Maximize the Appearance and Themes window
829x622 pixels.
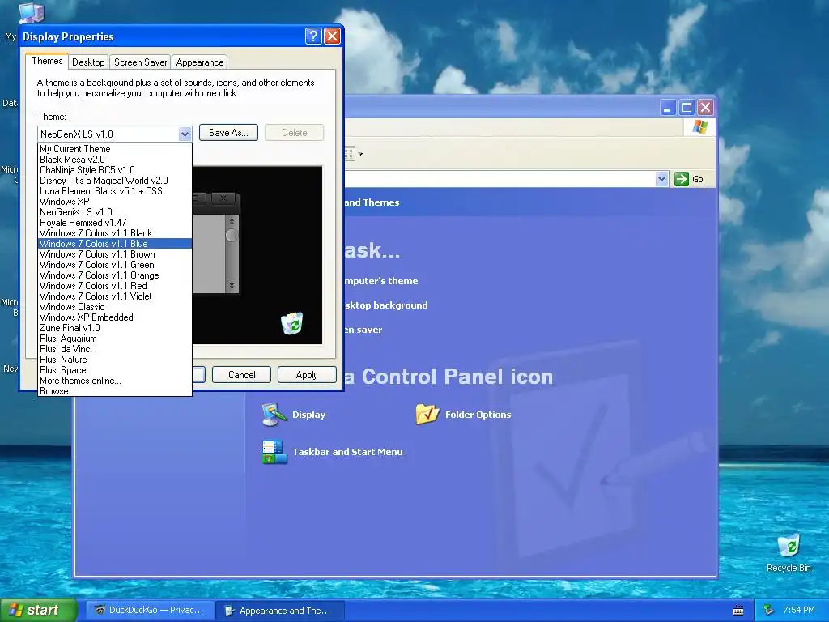click(x=687, y=108)
